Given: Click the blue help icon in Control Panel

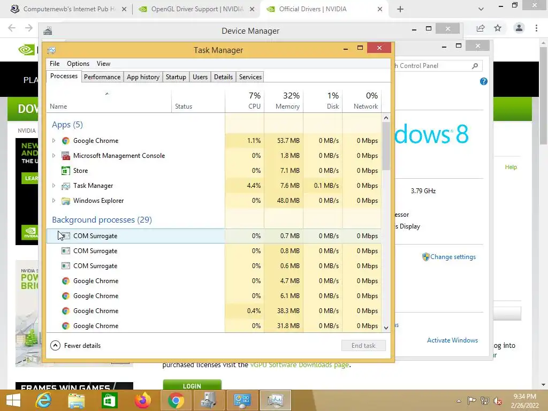Looking at the screenshot, I should [x=484, y=81].
